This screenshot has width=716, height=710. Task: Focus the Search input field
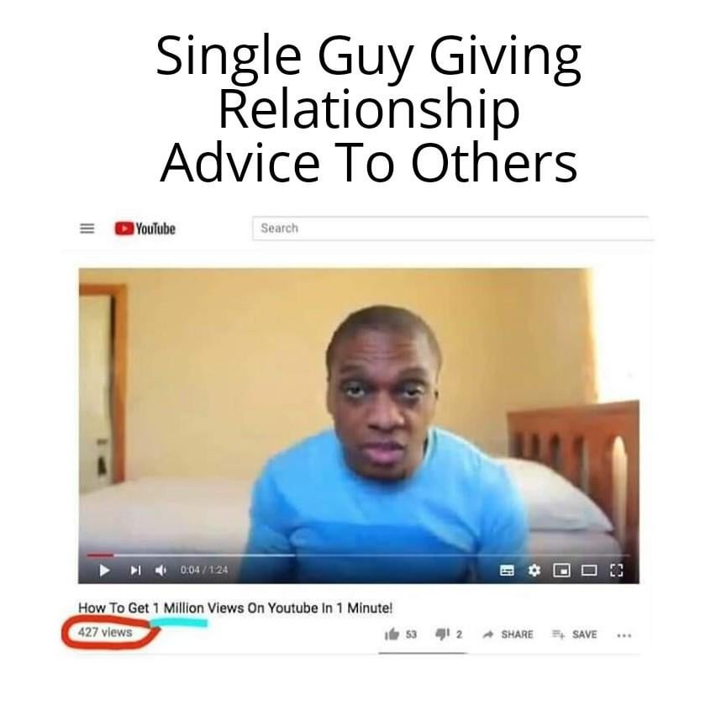pyautogui.click(x=453, y=229)
